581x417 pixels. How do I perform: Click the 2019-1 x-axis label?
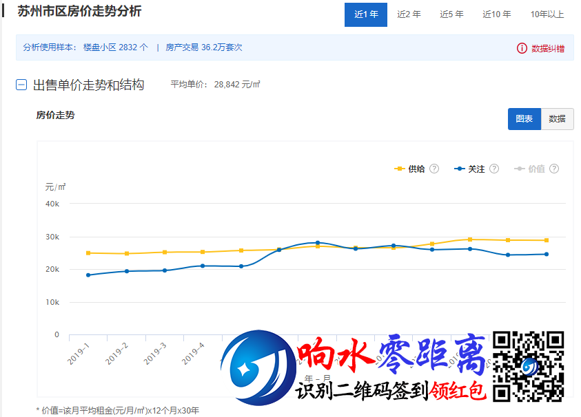coord(78,354)
